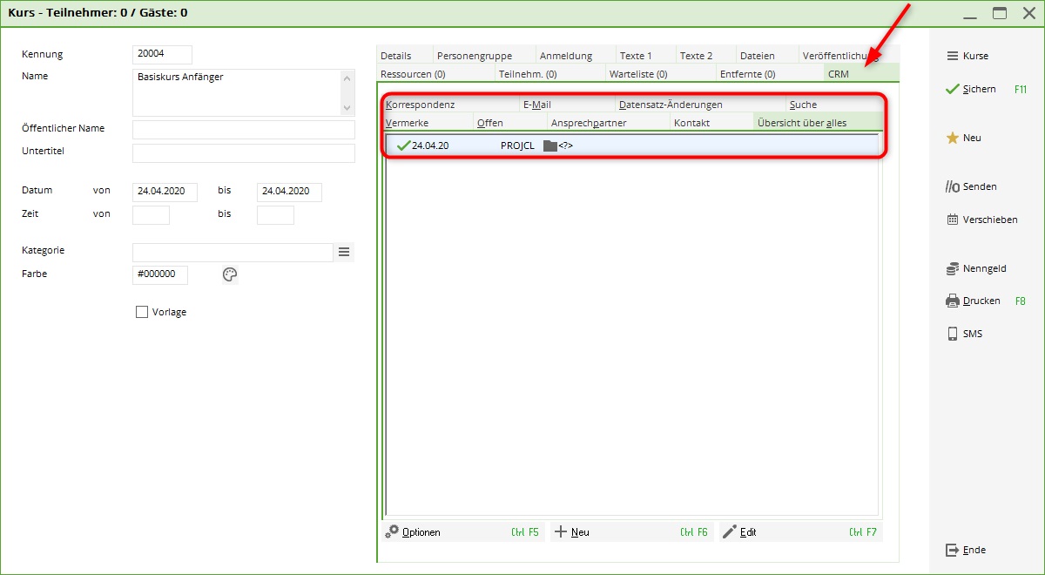Image resolution: width=1045 pixels, height=575 pixels.
Task: Click the Verschieben calendar icon
Action: point(952,220)
